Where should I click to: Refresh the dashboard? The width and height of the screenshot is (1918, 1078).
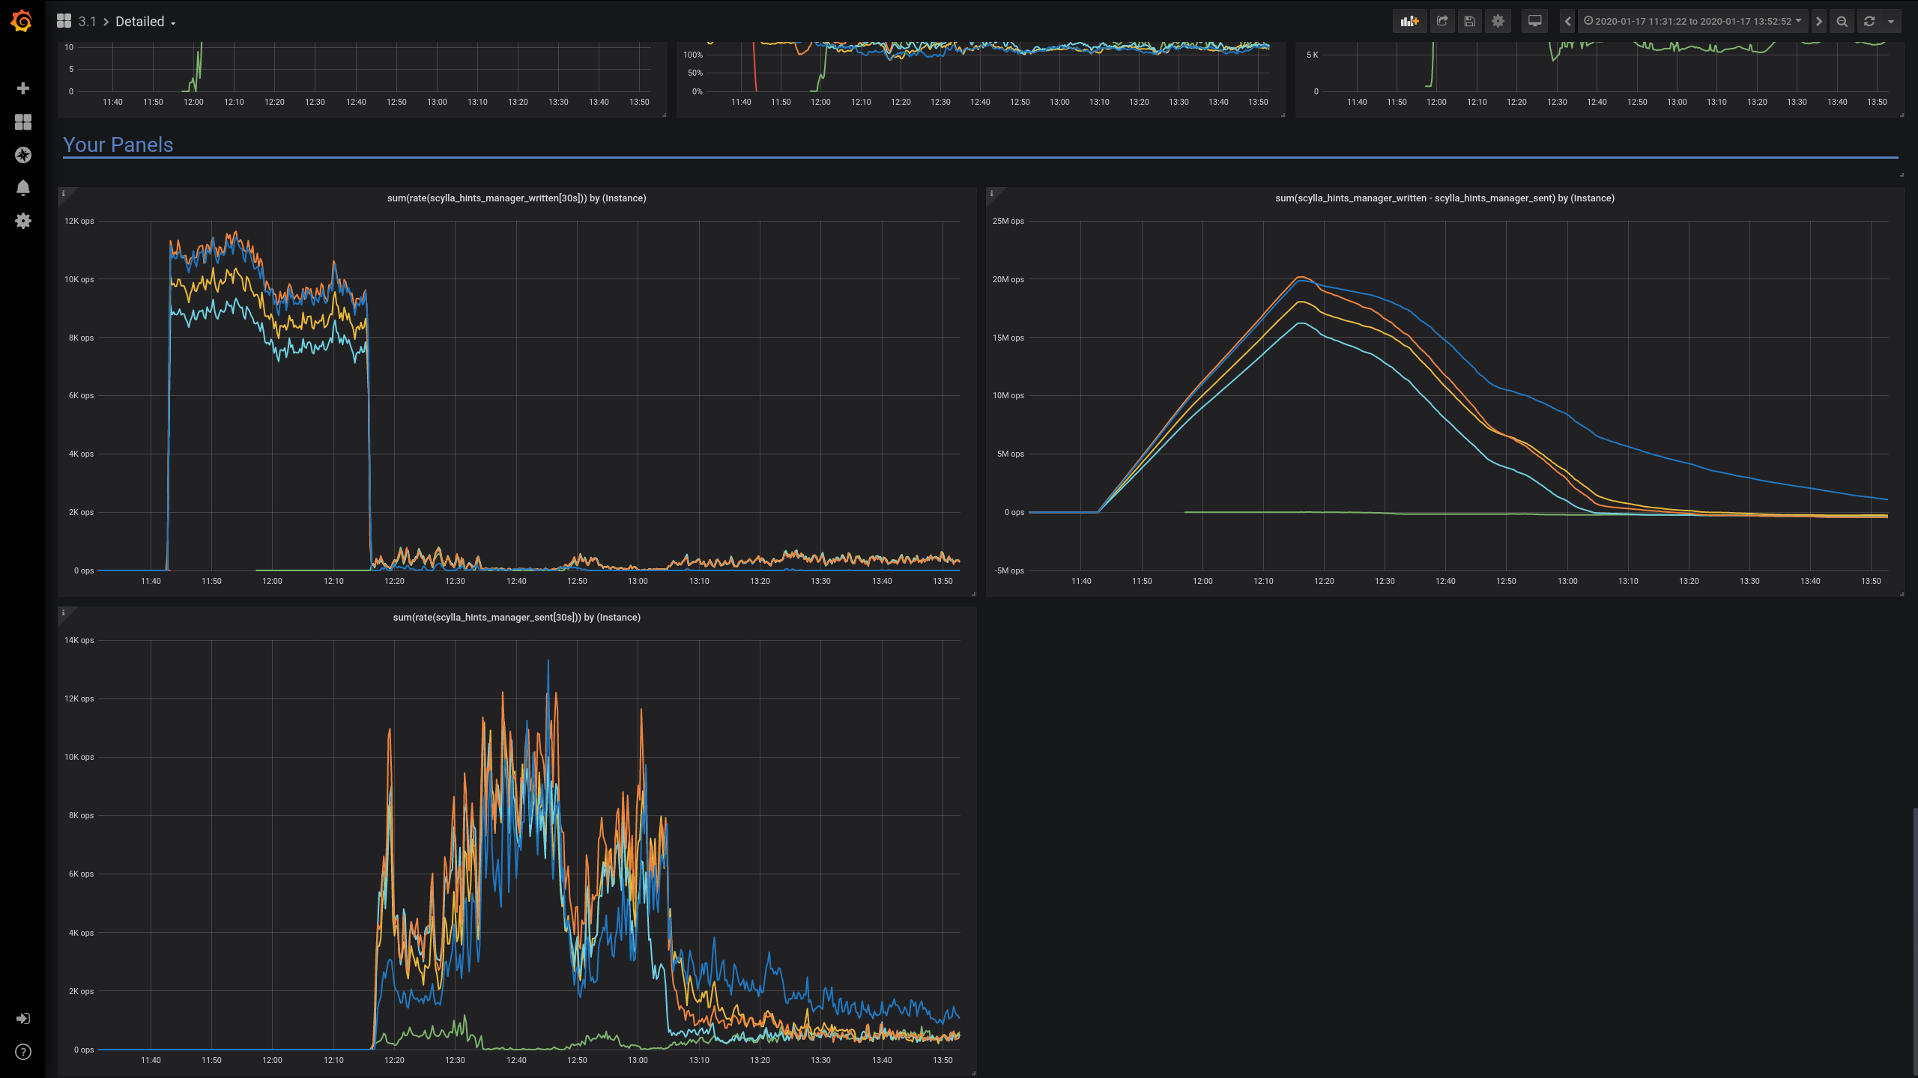[x=1870, y=21]
